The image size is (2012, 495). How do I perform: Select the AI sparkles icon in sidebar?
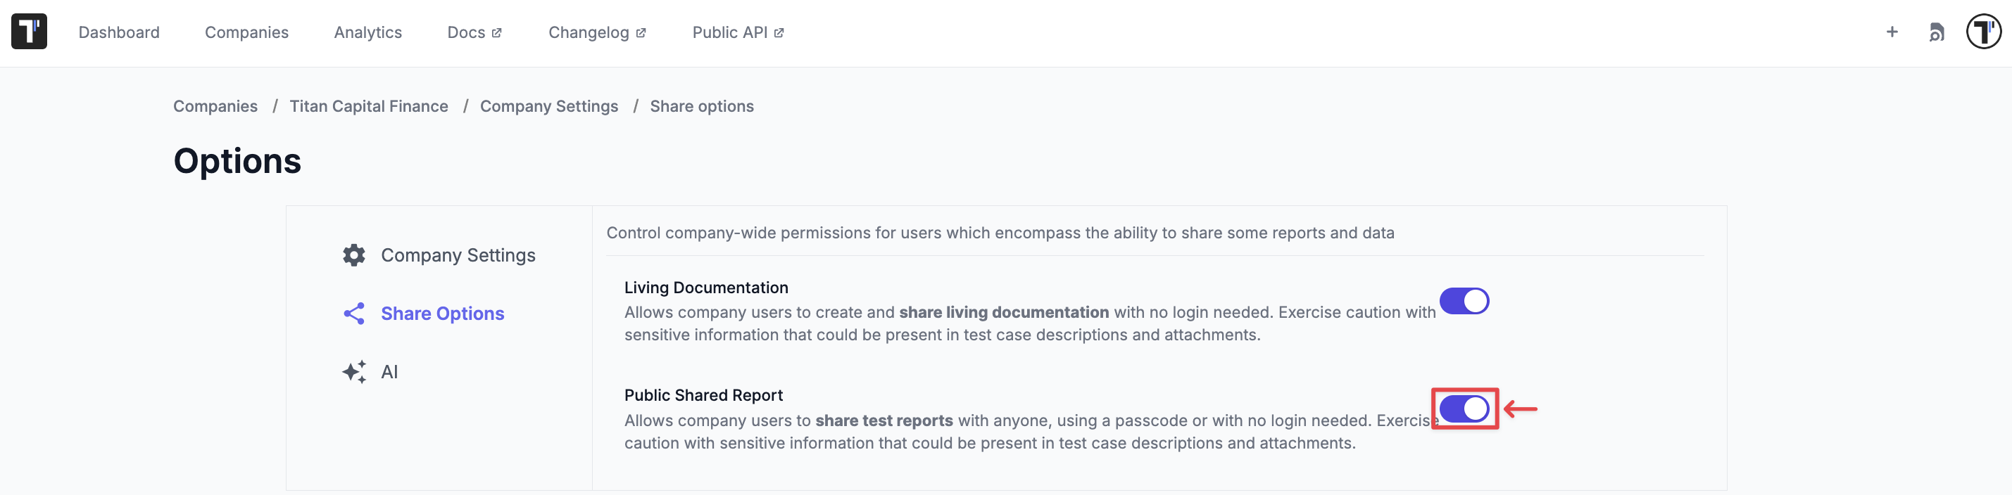click(x=354, y=372)
